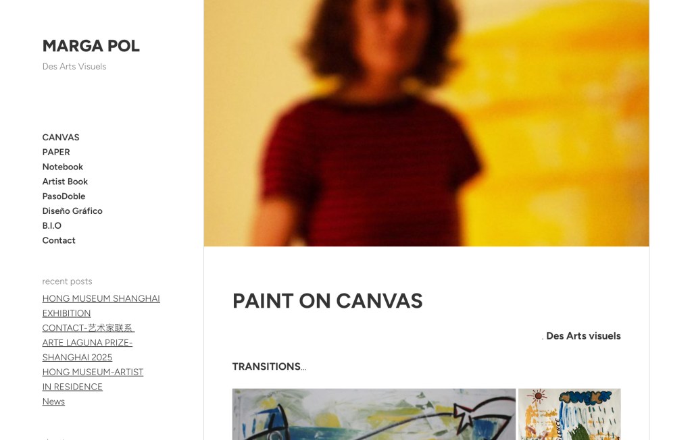Viewport: 692px width, 440px height.
Task: Click the PAINT ON CANVAS heading
Action: [327, 301]
